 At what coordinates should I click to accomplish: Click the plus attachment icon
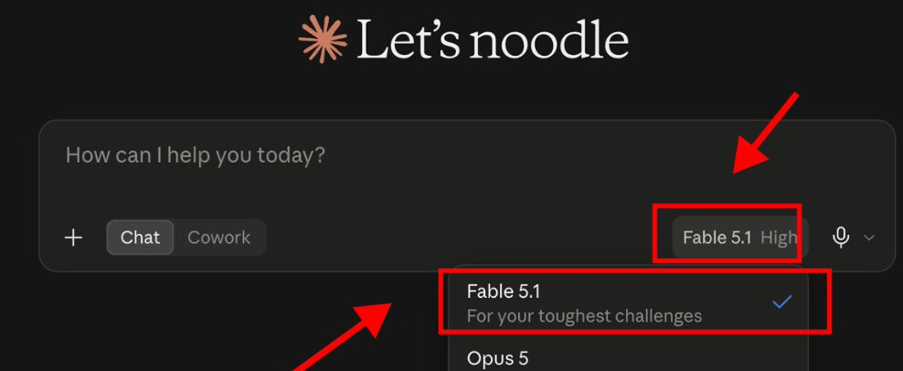coord(73,238)
